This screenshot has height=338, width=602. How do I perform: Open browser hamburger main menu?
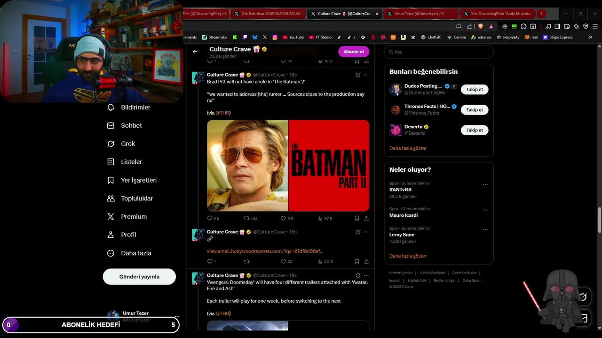point(595,26)
